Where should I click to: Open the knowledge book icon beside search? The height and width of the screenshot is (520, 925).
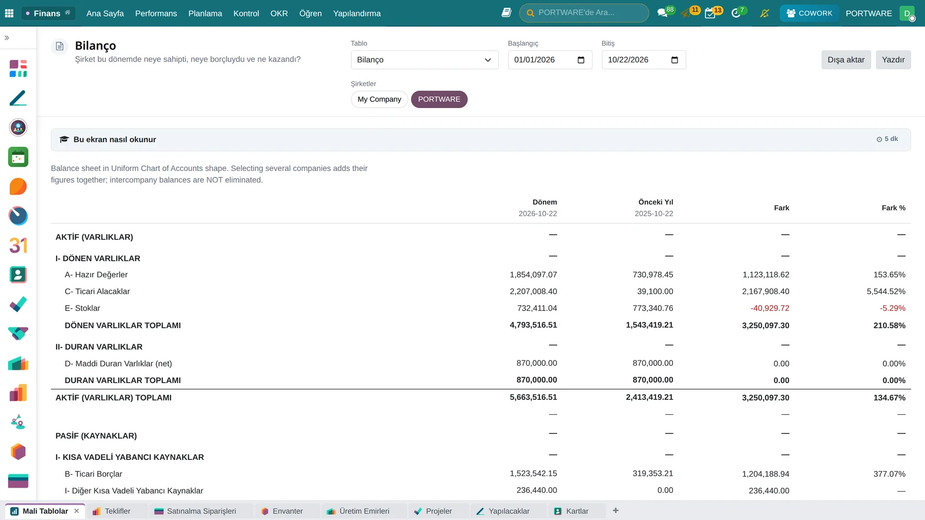[x=506, y=13]
